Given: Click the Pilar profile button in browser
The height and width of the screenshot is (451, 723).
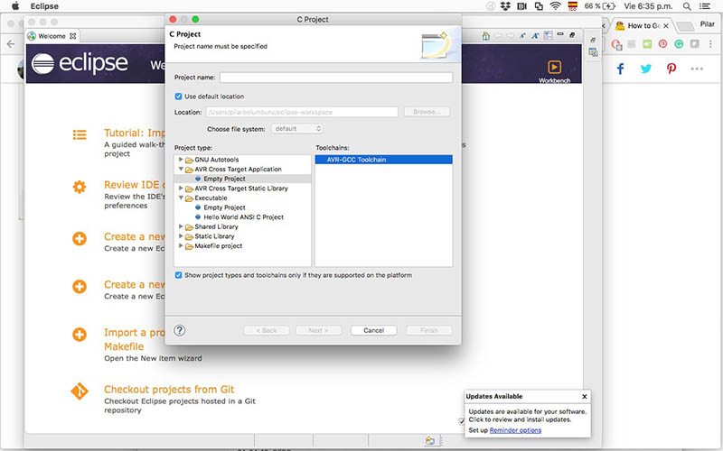Looking at the screenshot, I should tap(707, 24).
